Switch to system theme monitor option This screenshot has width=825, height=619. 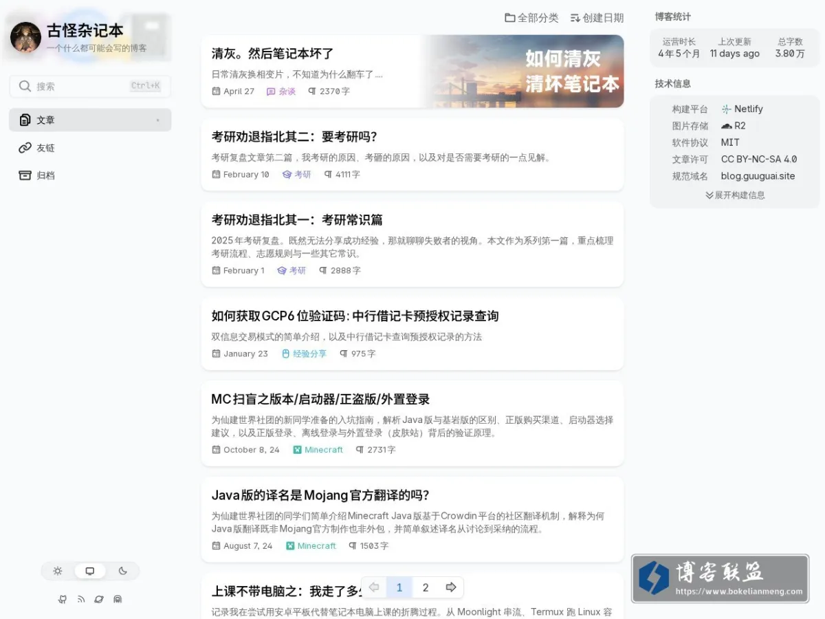pyautogui.click(x=90, y=571)
